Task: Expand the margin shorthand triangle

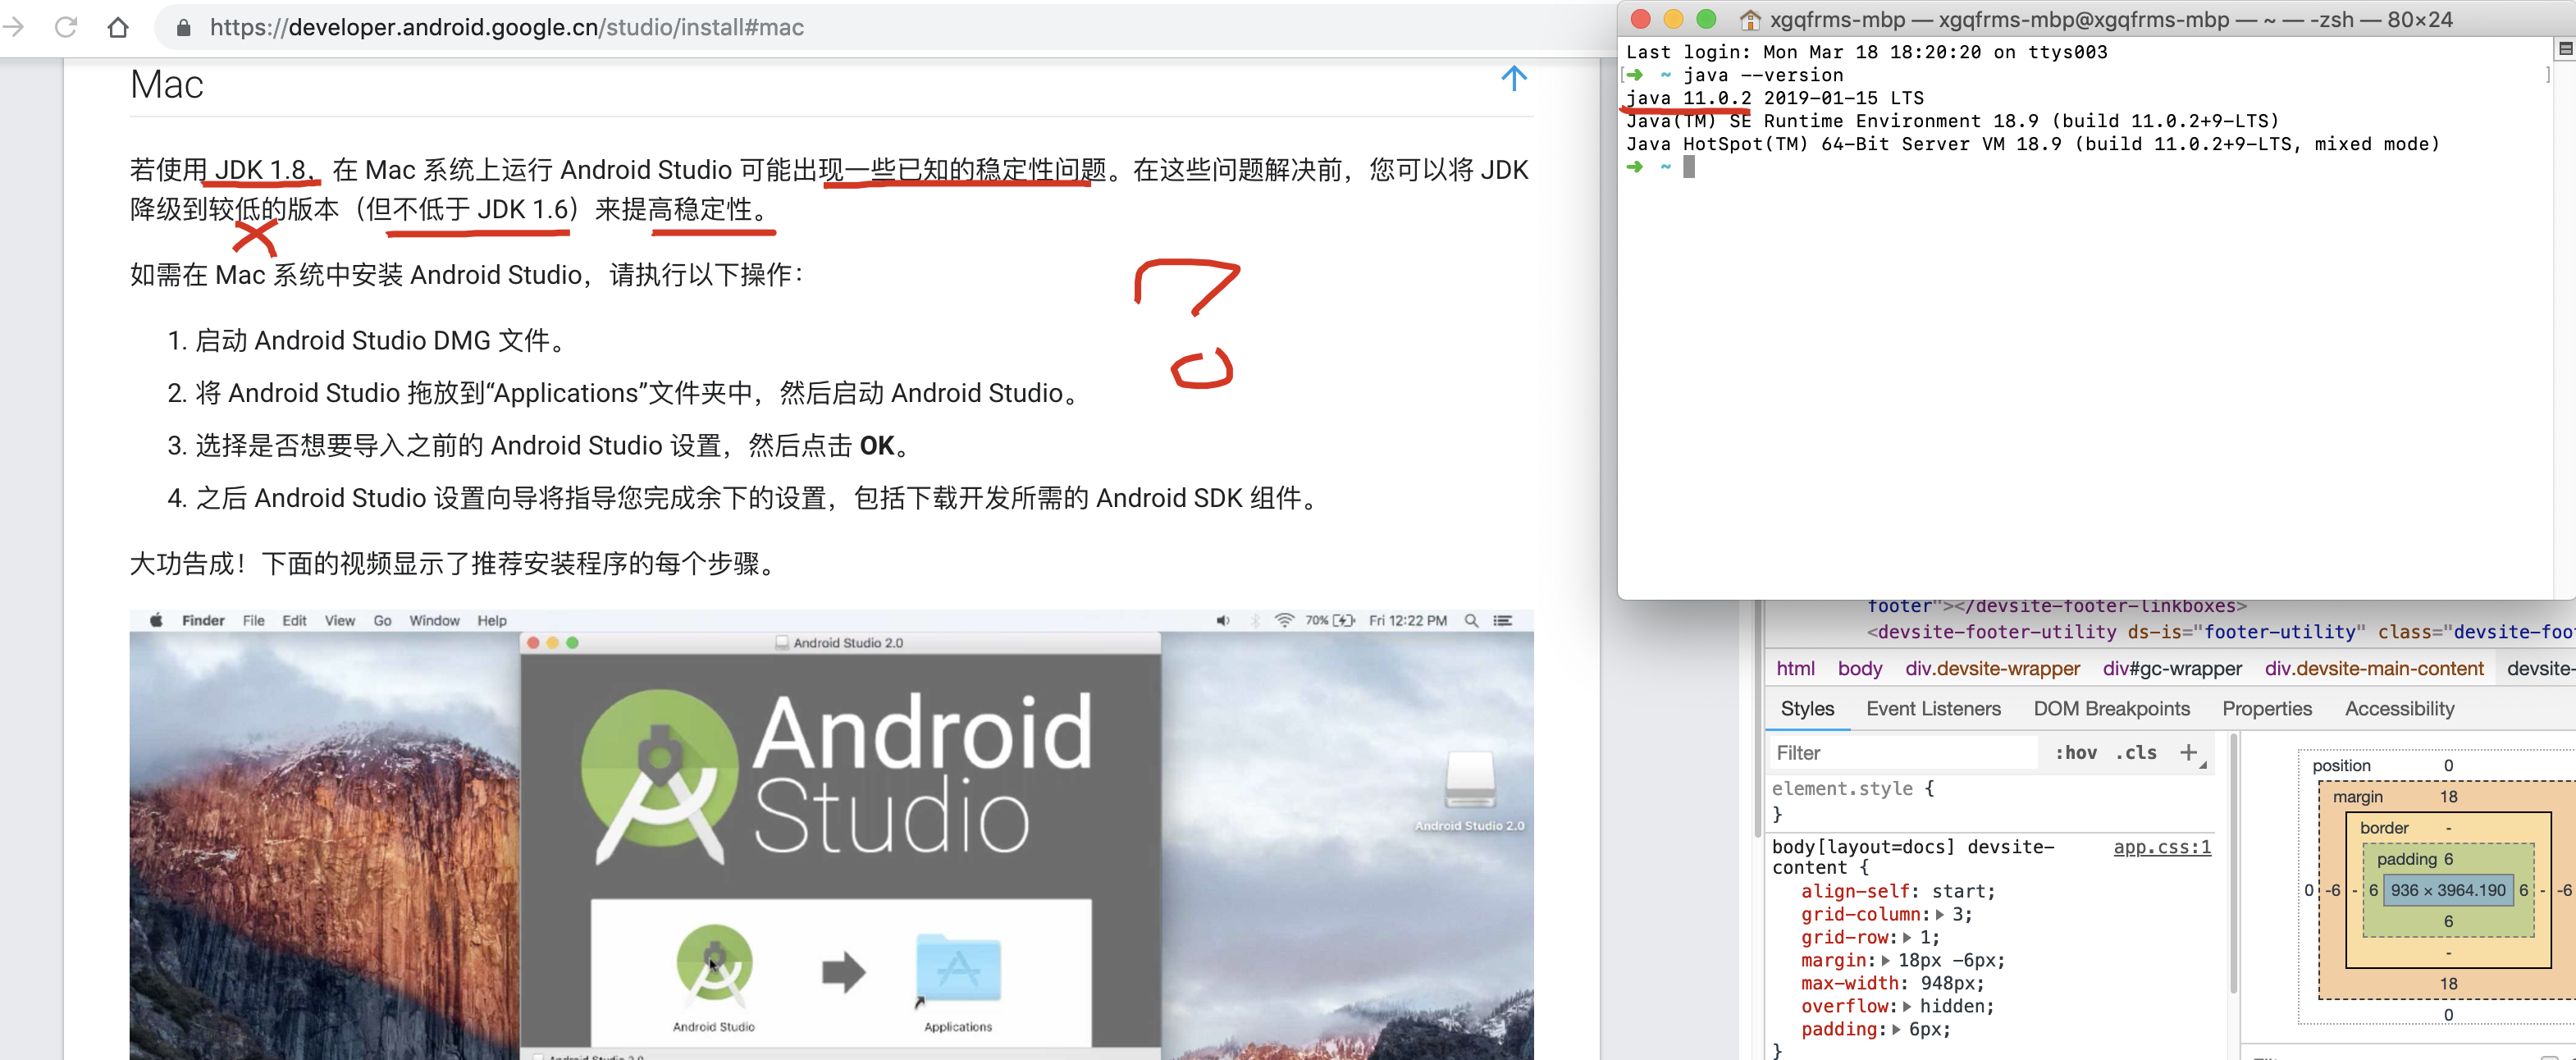Action: point(1885,960)
